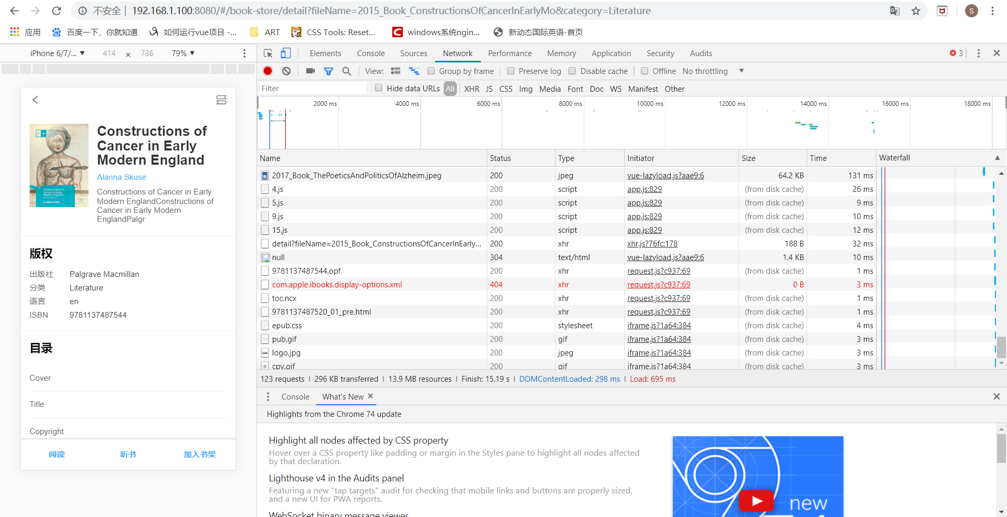
Task: Select the com.apple.ibooks.display-options.xml request
Action: click(x=337, y=285)
